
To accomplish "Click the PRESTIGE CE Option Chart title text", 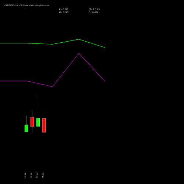I will [x=27, y=6].
